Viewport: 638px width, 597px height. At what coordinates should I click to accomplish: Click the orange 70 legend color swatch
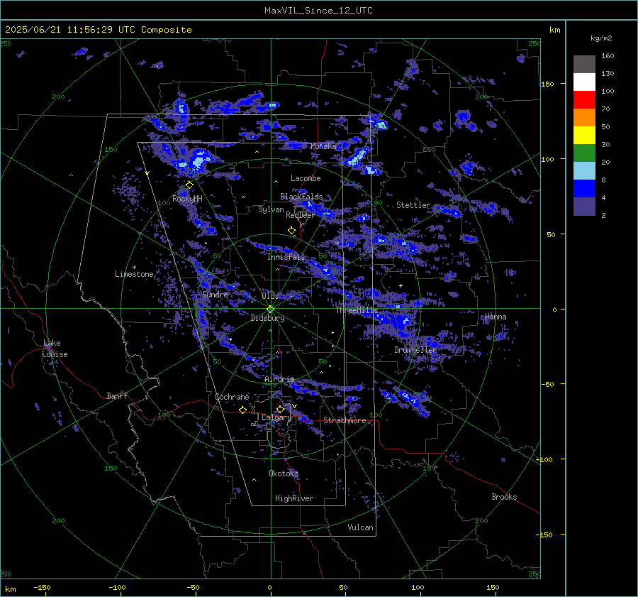[584, 117]
